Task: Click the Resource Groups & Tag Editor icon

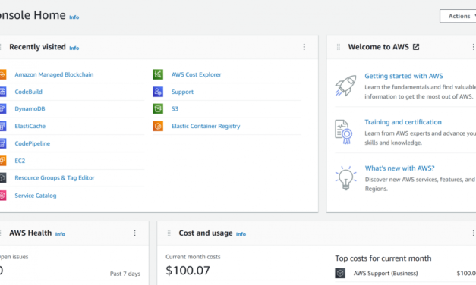Action: [2, 177]
